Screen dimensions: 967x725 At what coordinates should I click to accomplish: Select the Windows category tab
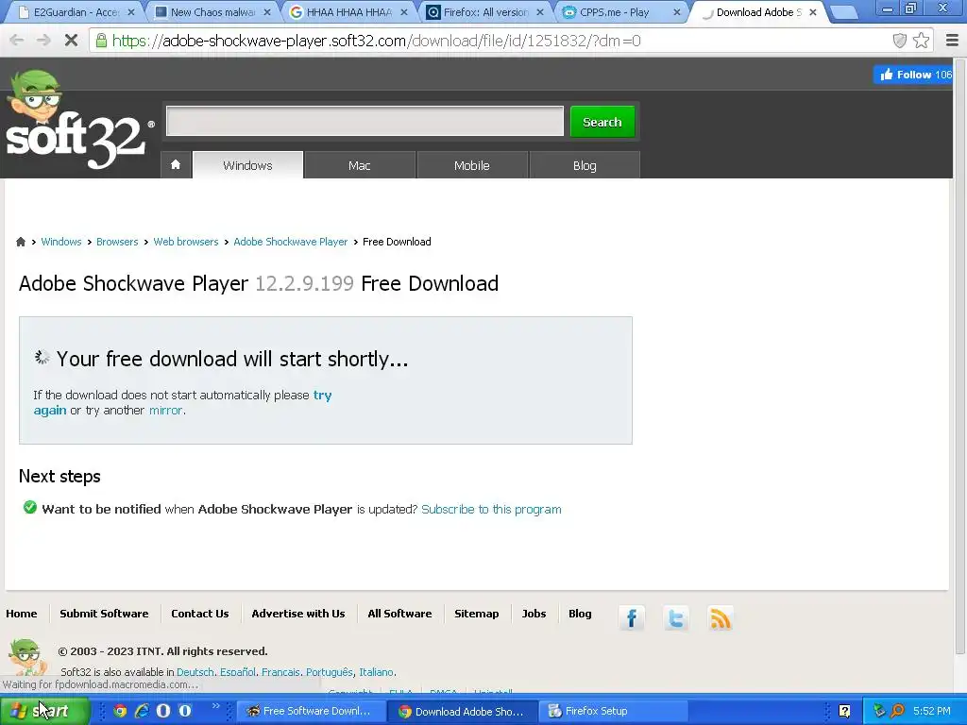click(247, 165)
